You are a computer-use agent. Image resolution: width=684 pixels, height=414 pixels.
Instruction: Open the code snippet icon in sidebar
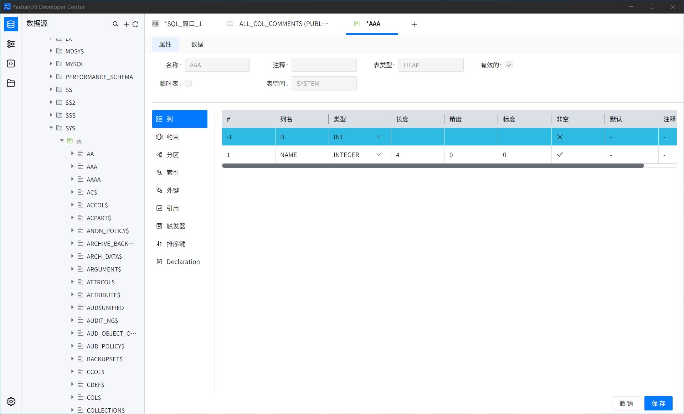click(x=11, y=63)
